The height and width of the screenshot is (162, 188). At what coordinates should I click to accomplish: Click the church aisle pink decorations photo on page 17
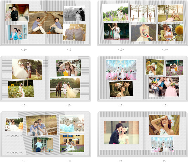(121, 70)
